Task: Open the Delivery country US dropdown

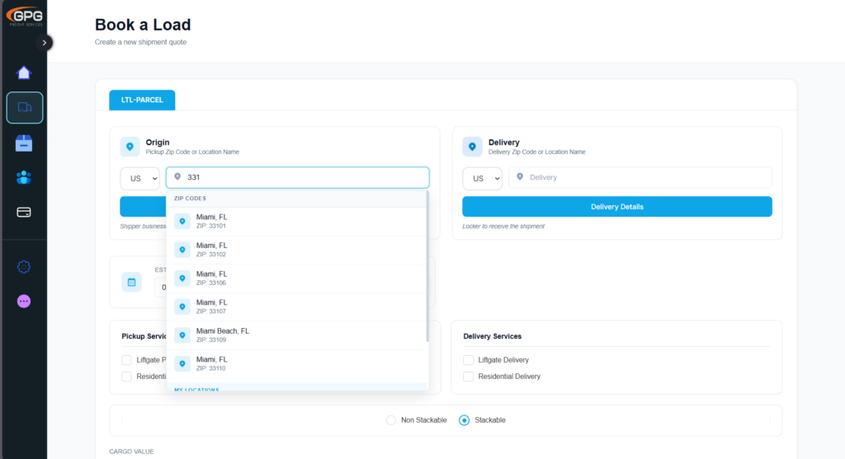Action: 482,178
